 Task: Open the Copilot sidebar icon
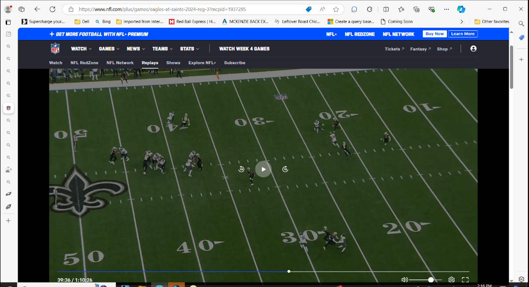tap(461, 9)
